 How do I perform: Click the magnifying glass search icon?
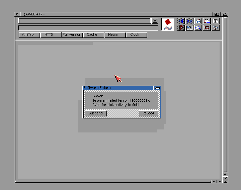198,28
